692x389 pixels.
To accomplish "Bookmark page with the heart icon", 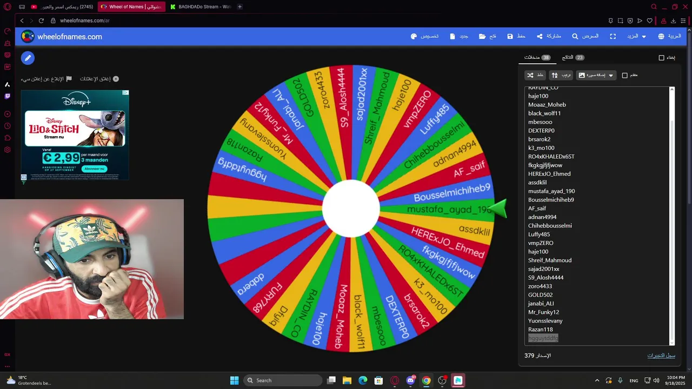I will [650, 21].
